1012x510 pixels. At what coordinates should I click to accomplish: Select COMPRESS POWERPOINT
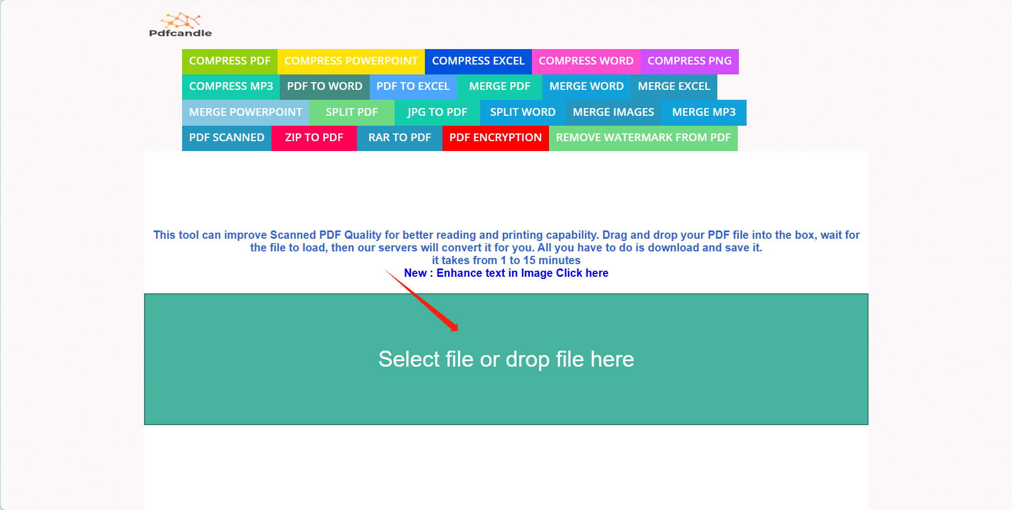(x=351, y=61)
